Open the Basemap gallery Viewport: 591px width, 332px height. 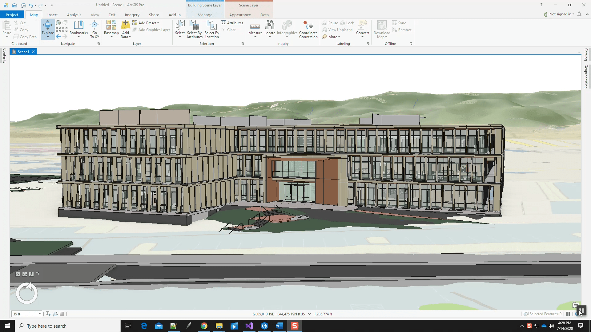coord(111,27)
